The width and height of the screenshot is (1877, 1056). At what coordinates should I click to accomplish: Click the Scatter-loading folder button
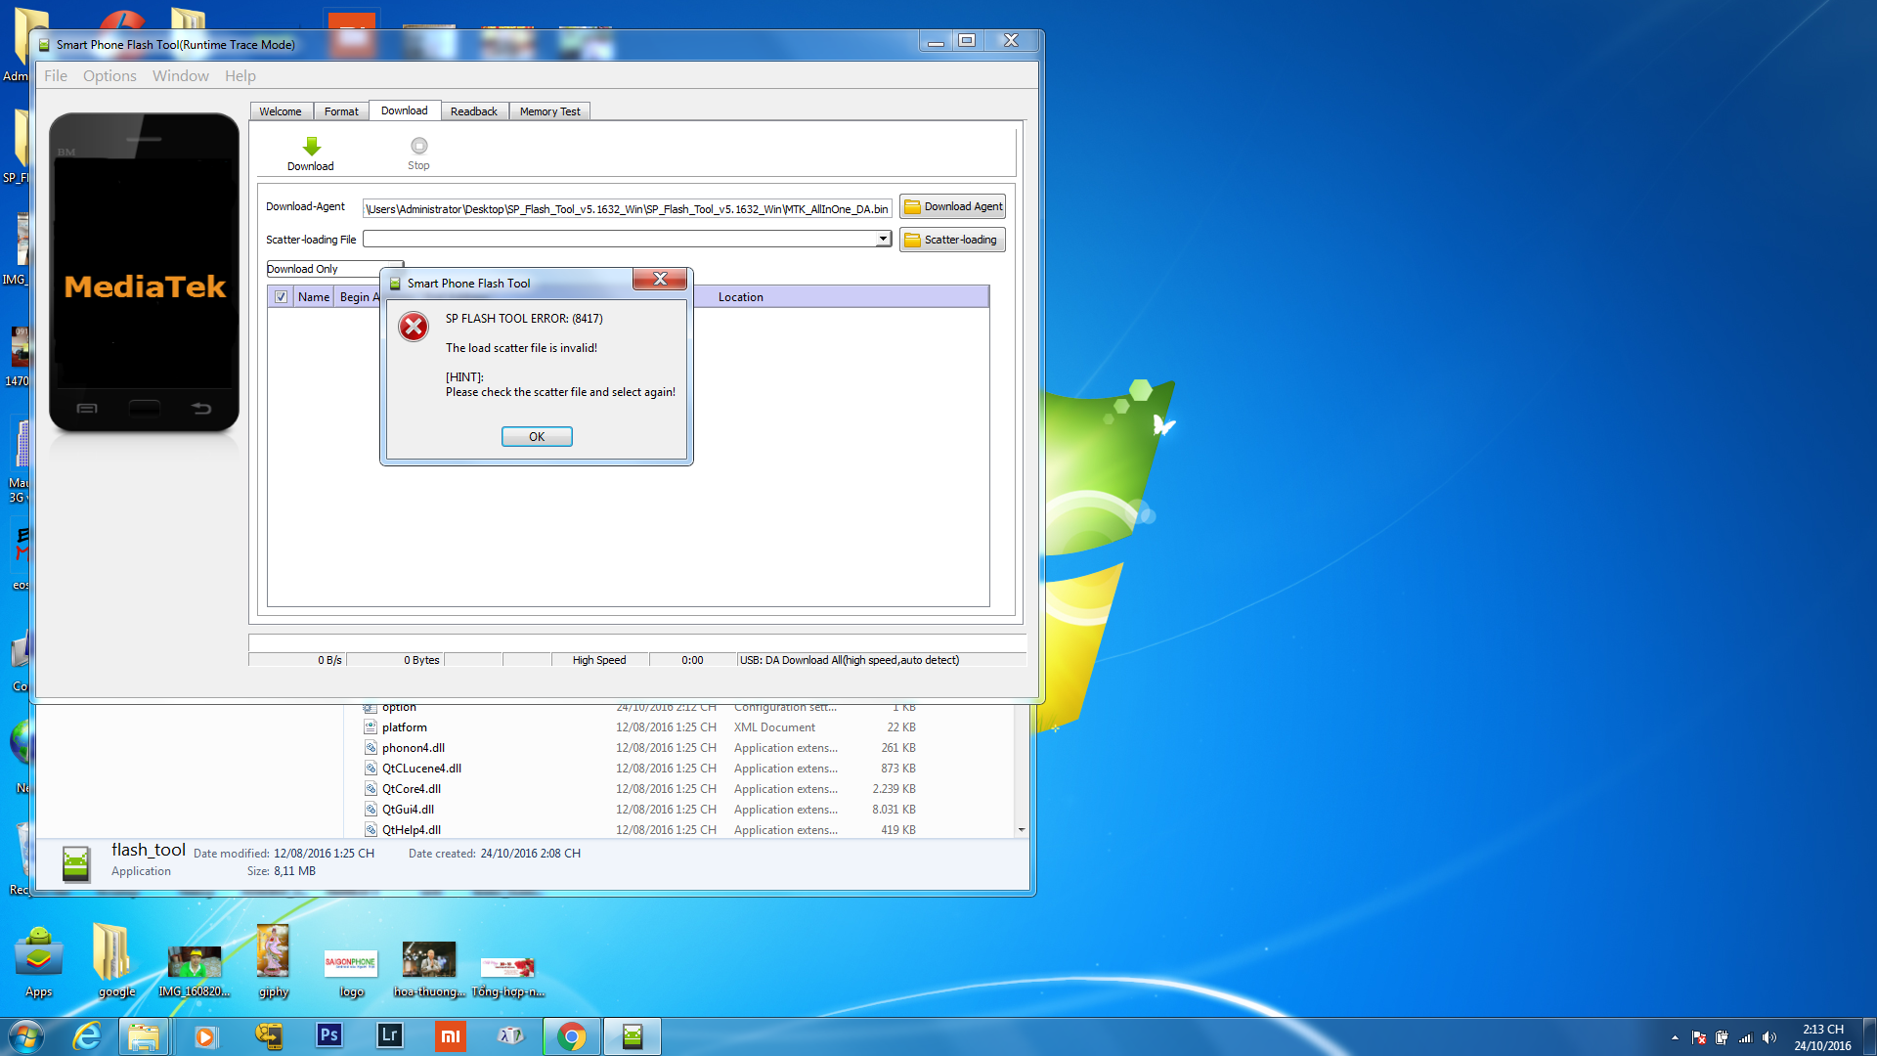tap(952, 240)
